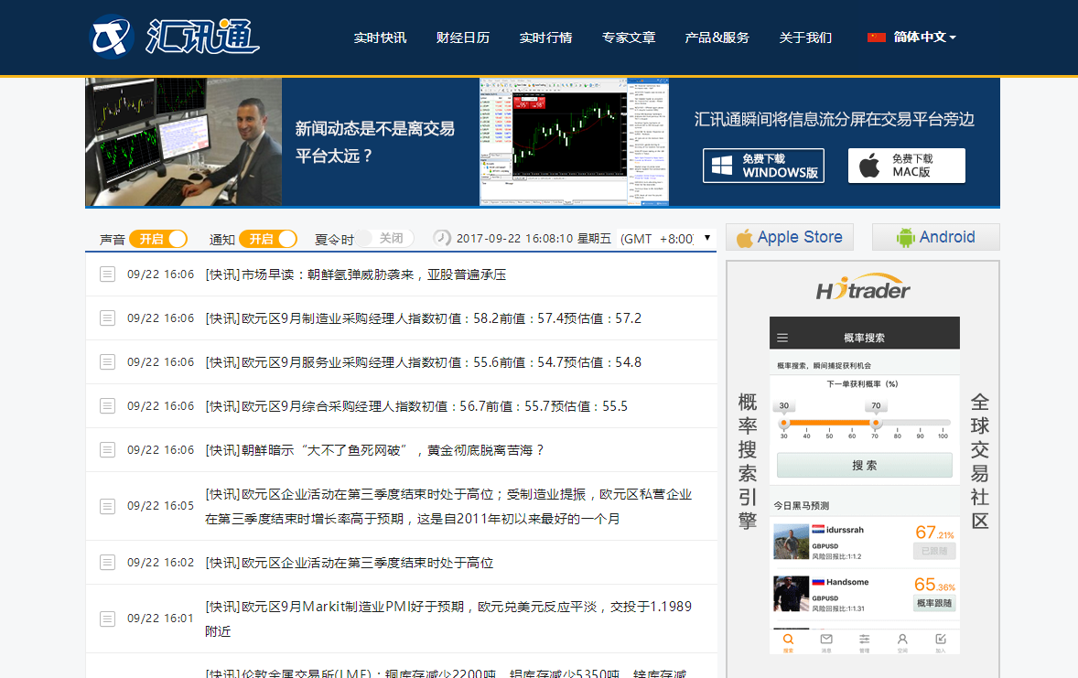Click the clock icon beside the timestamp
Screen dimensions: 1078x678
pos(442,238)
